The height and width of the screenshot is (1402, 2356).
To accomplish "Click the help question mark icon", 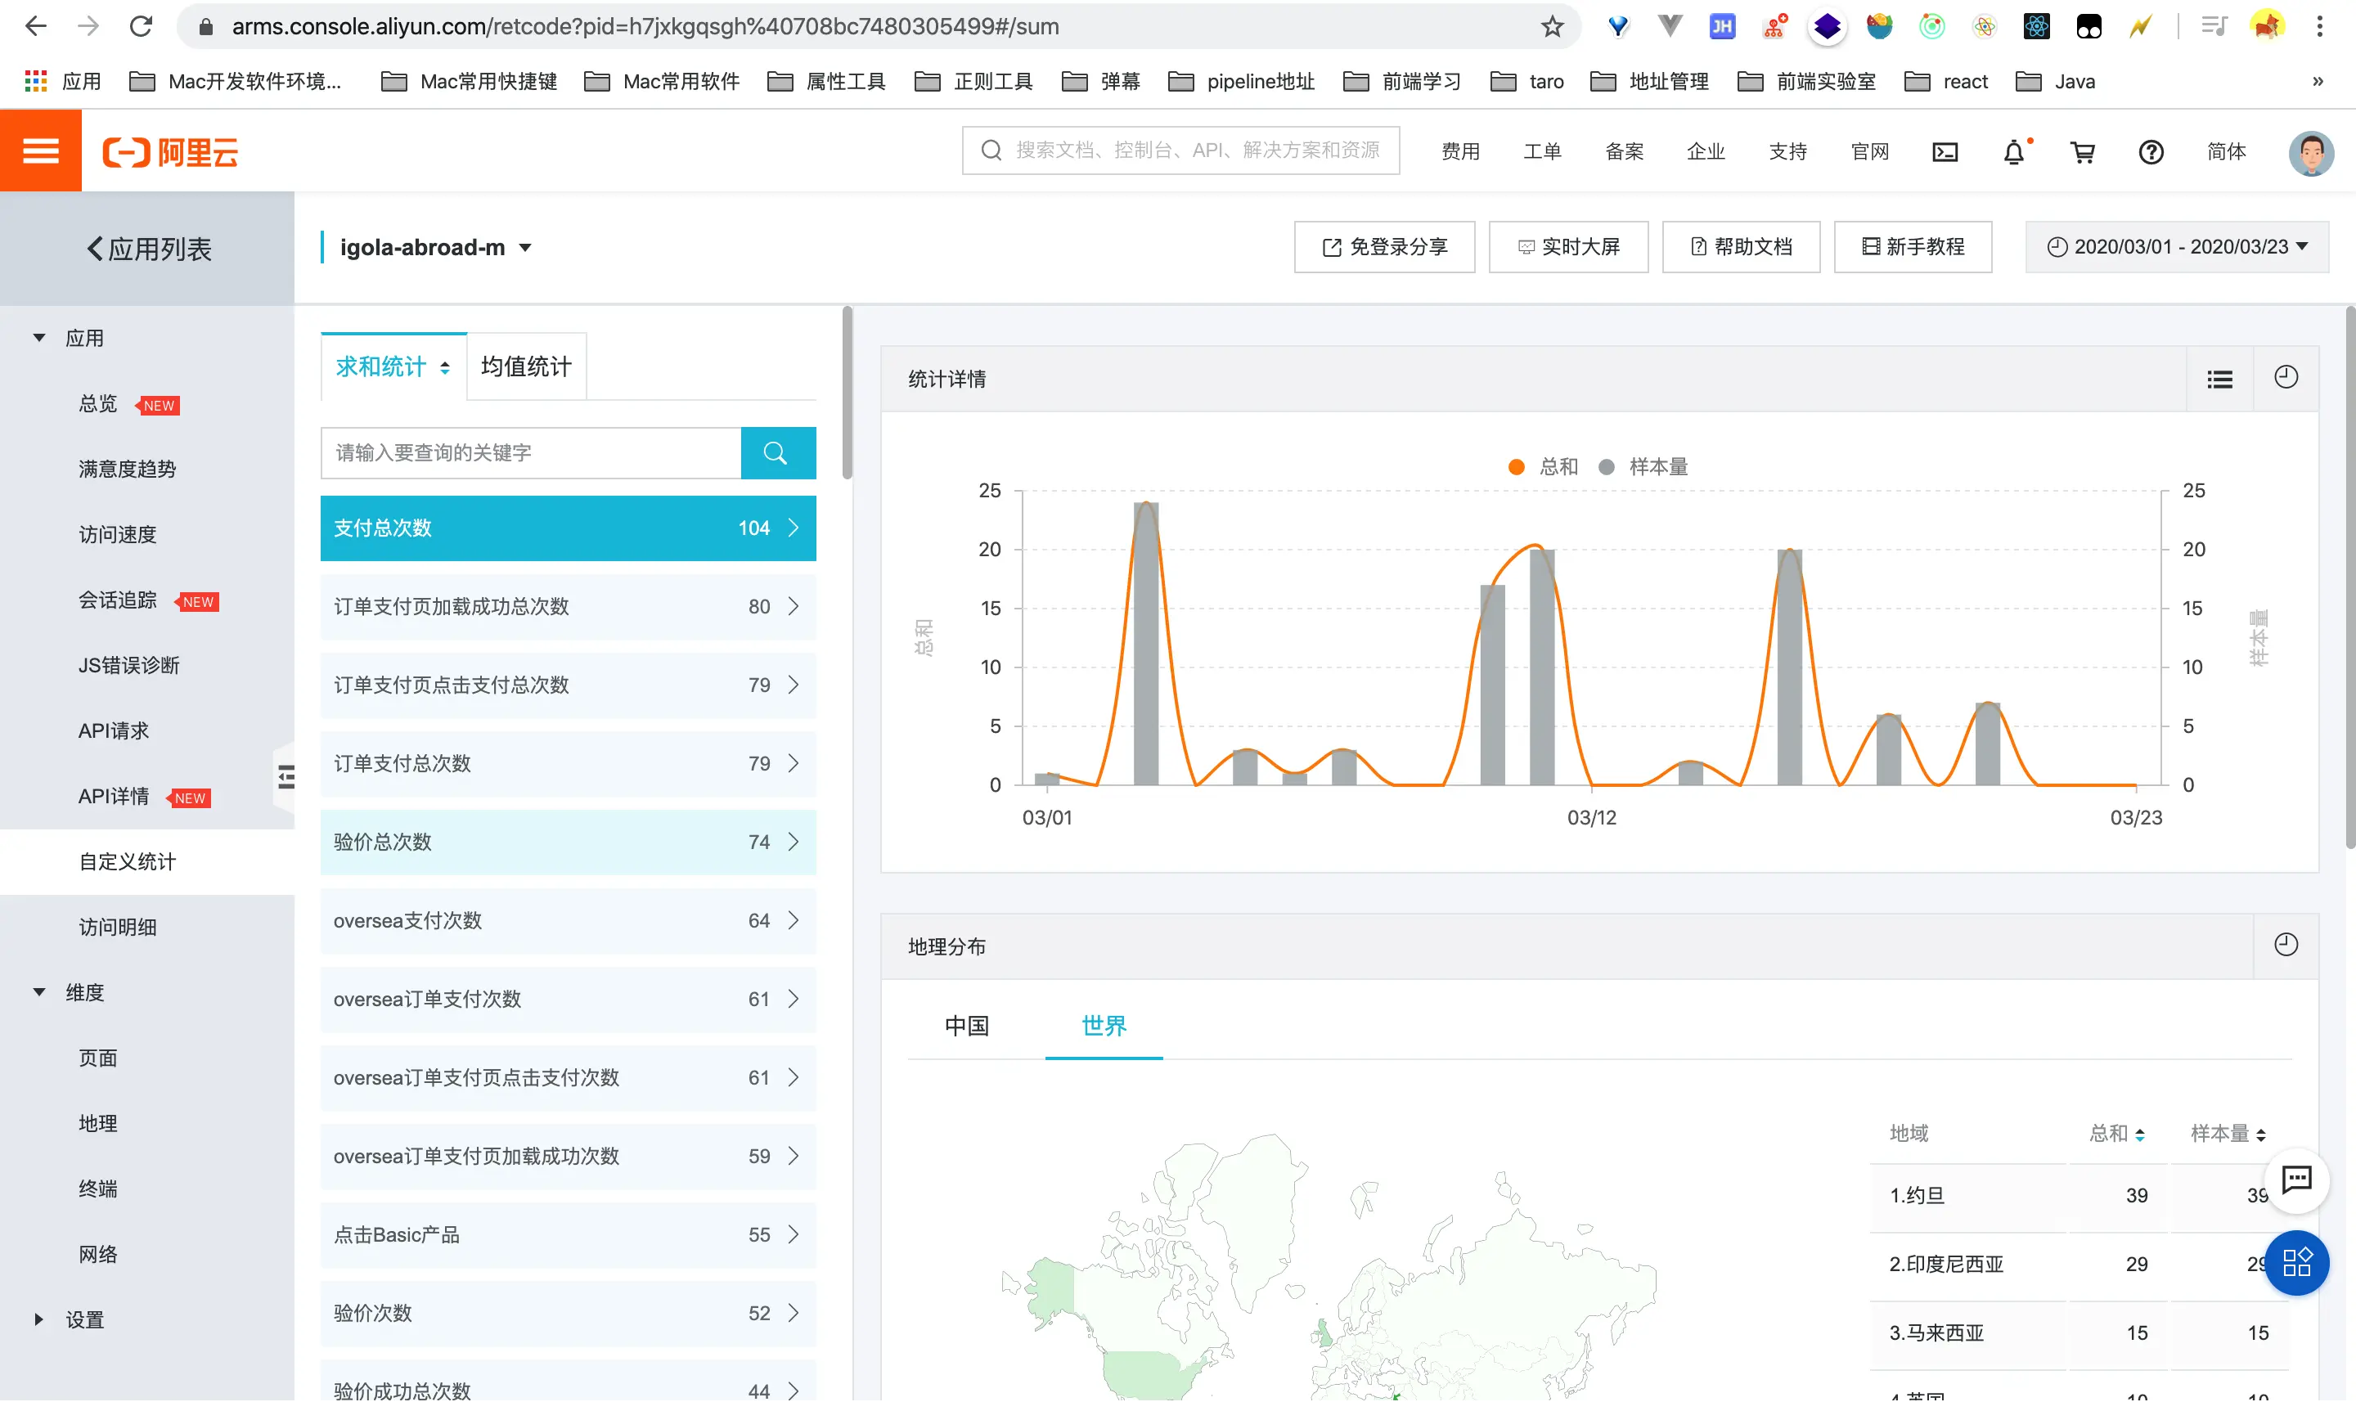I will (2151, 152).
